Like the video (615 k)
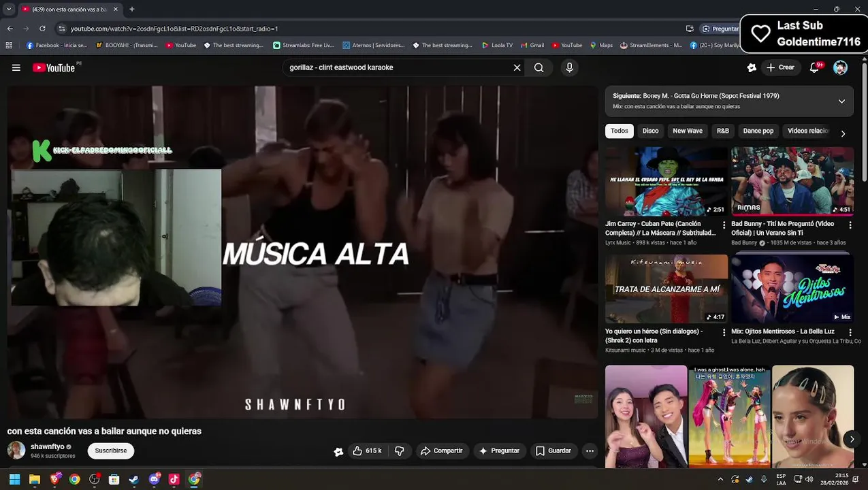868x490 pixels. click(x=366, y=451)
